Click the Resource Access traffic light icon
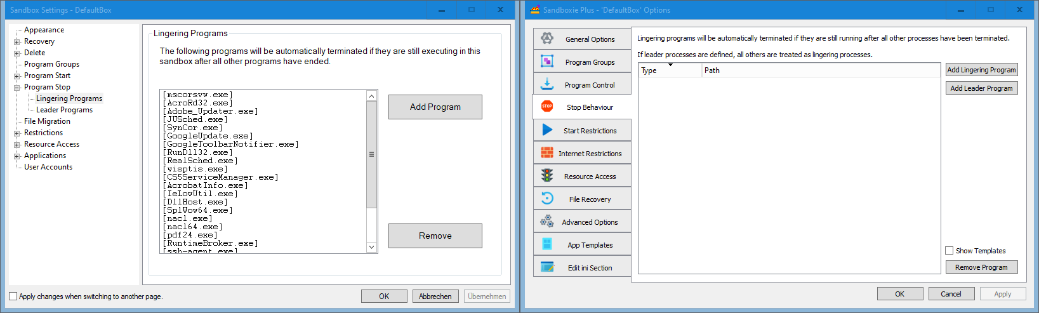 547,176
